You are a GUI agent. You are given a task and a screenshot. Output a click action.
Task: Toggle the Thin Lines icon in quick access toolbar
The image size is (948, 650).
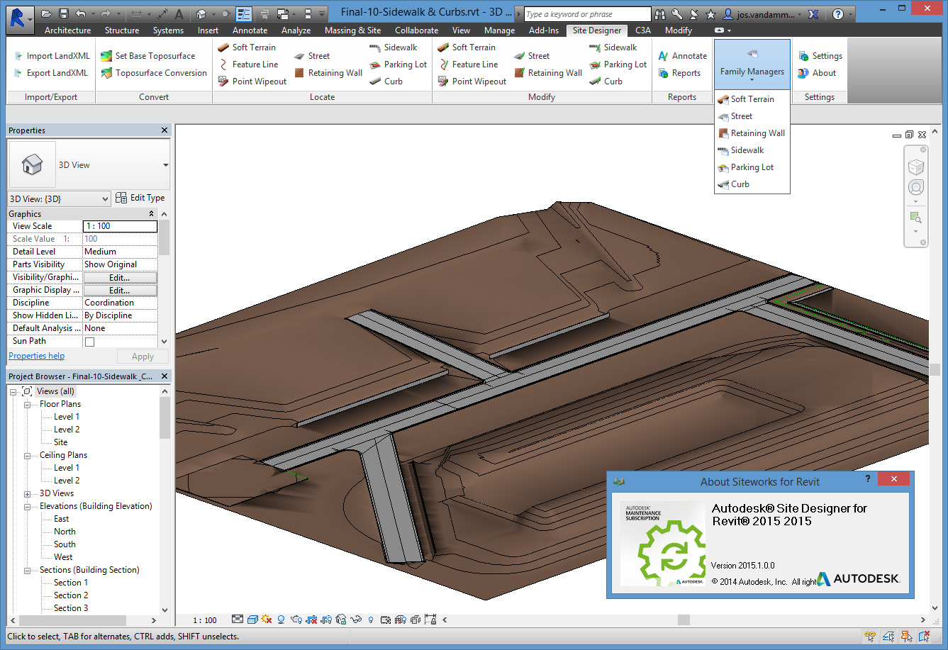[x=243, y=13]
